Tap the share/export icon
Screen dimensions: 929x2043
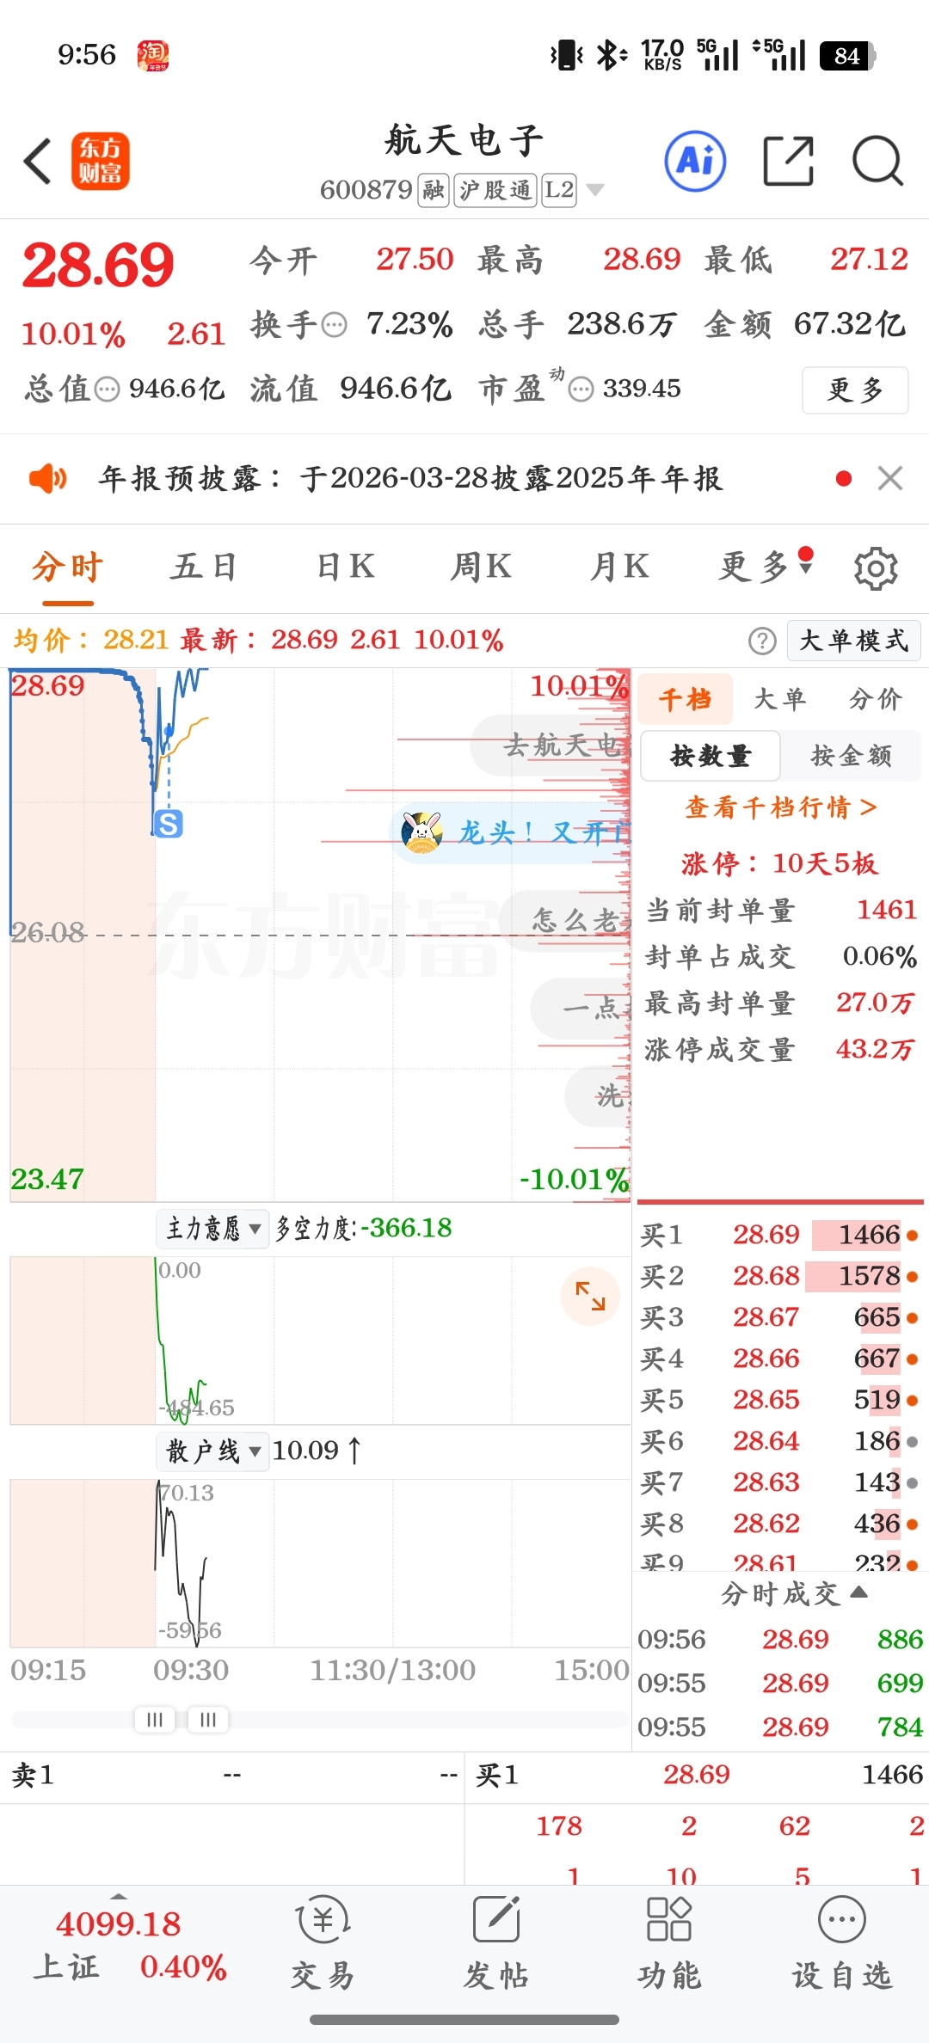pos(789,161)
